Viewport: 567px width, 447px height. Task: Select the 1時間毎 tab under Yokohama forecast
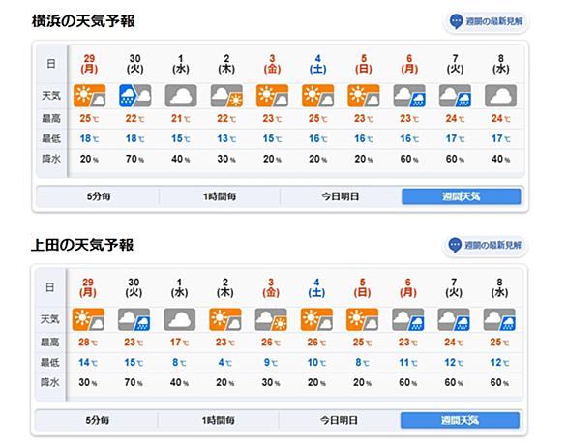(219, 196)
